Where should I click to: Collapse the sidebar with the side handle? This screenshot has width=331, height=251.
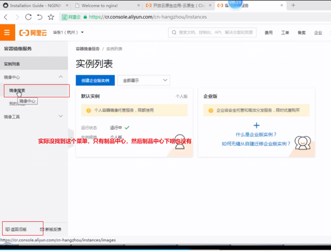(x=71, y=139)
